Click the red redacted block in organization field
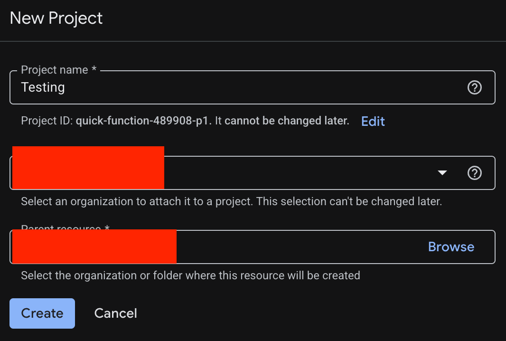 88,168
